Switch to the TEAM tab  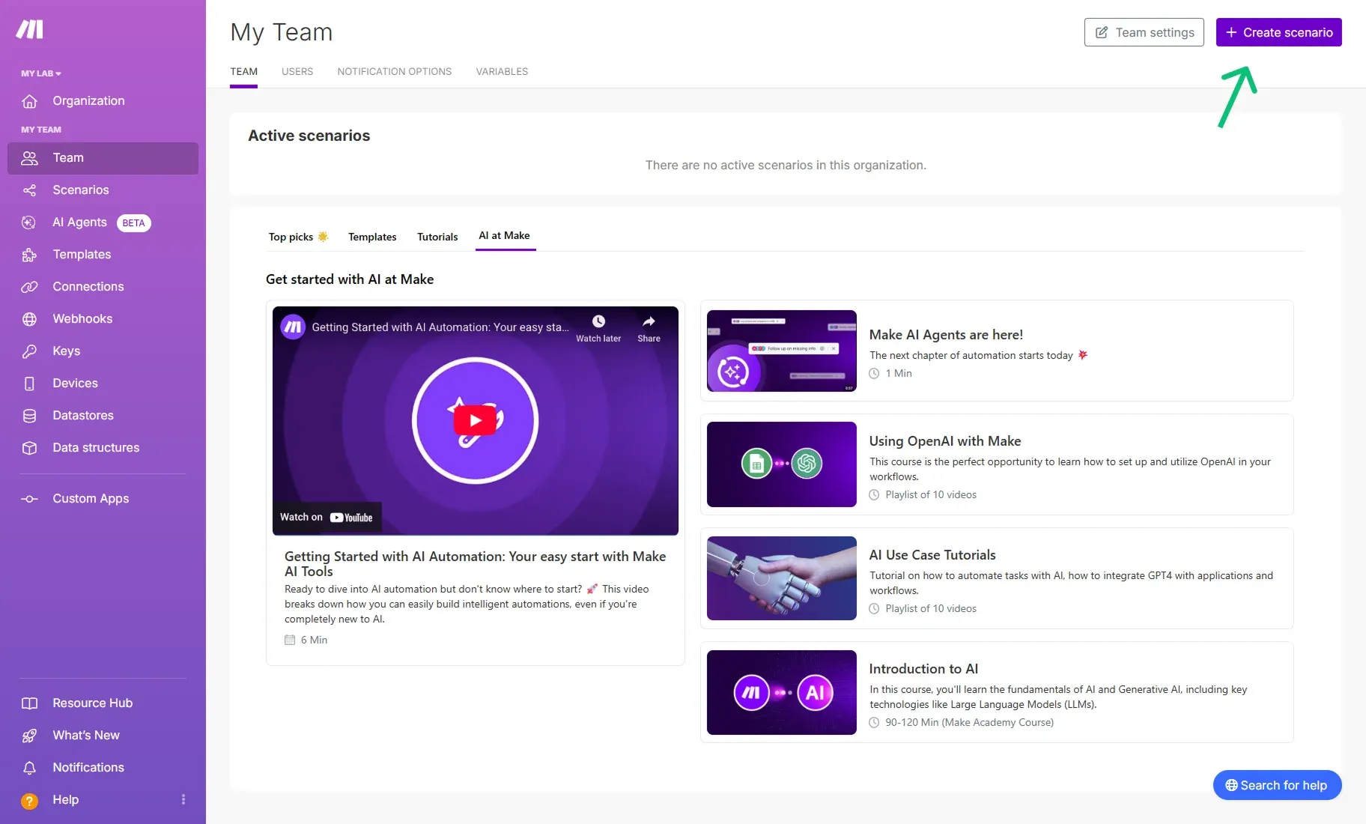pos(243,72)
